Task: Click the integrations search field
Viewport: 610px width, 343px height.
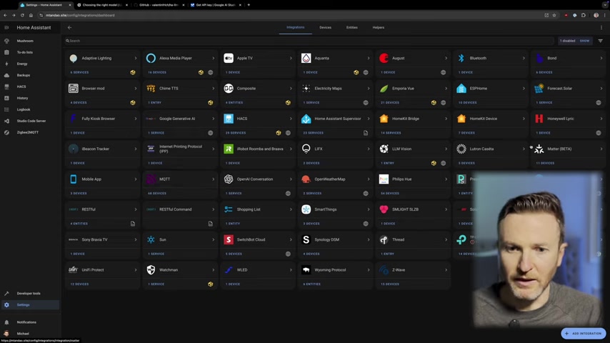Action: [x=309, y=41]
